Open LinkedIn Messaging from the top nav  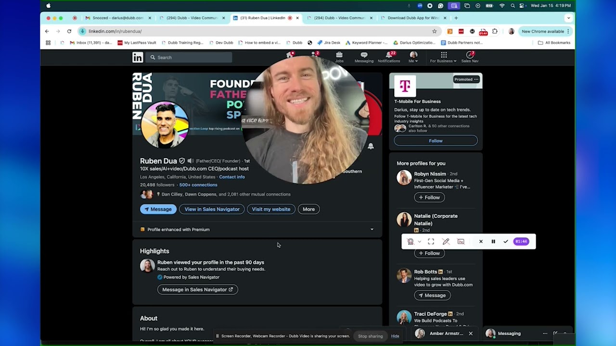coord(364,57)
